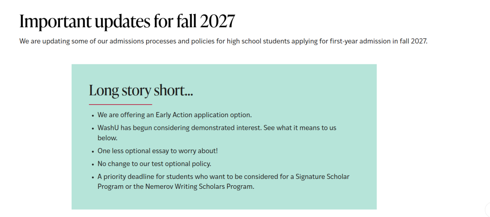Click "A priority deadline for students" bullet text
The width and height of the screenshot is (490, 217).
(x=223, y=182)
